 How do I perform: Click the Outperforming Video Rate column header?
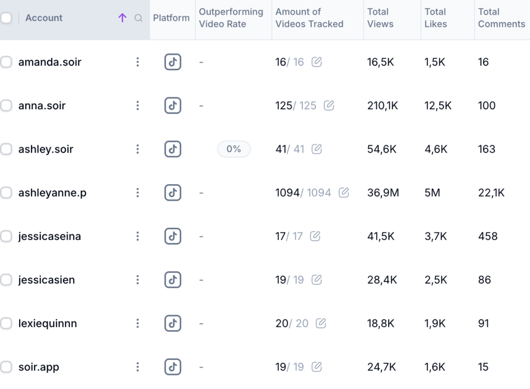coord(231,18)
